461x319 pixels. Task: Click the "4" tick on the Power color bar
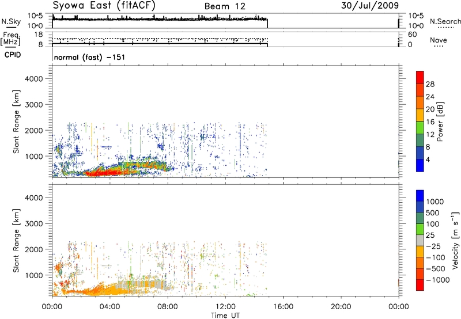pos(428,159)
